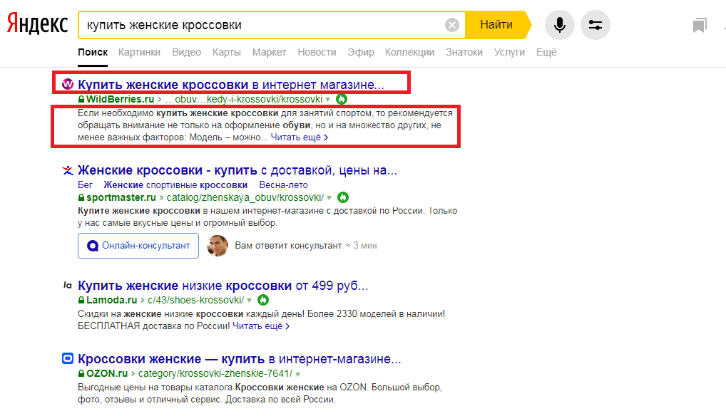Open the Карты tab
This screenshot has width=726, height=416.
pos(226,52)
